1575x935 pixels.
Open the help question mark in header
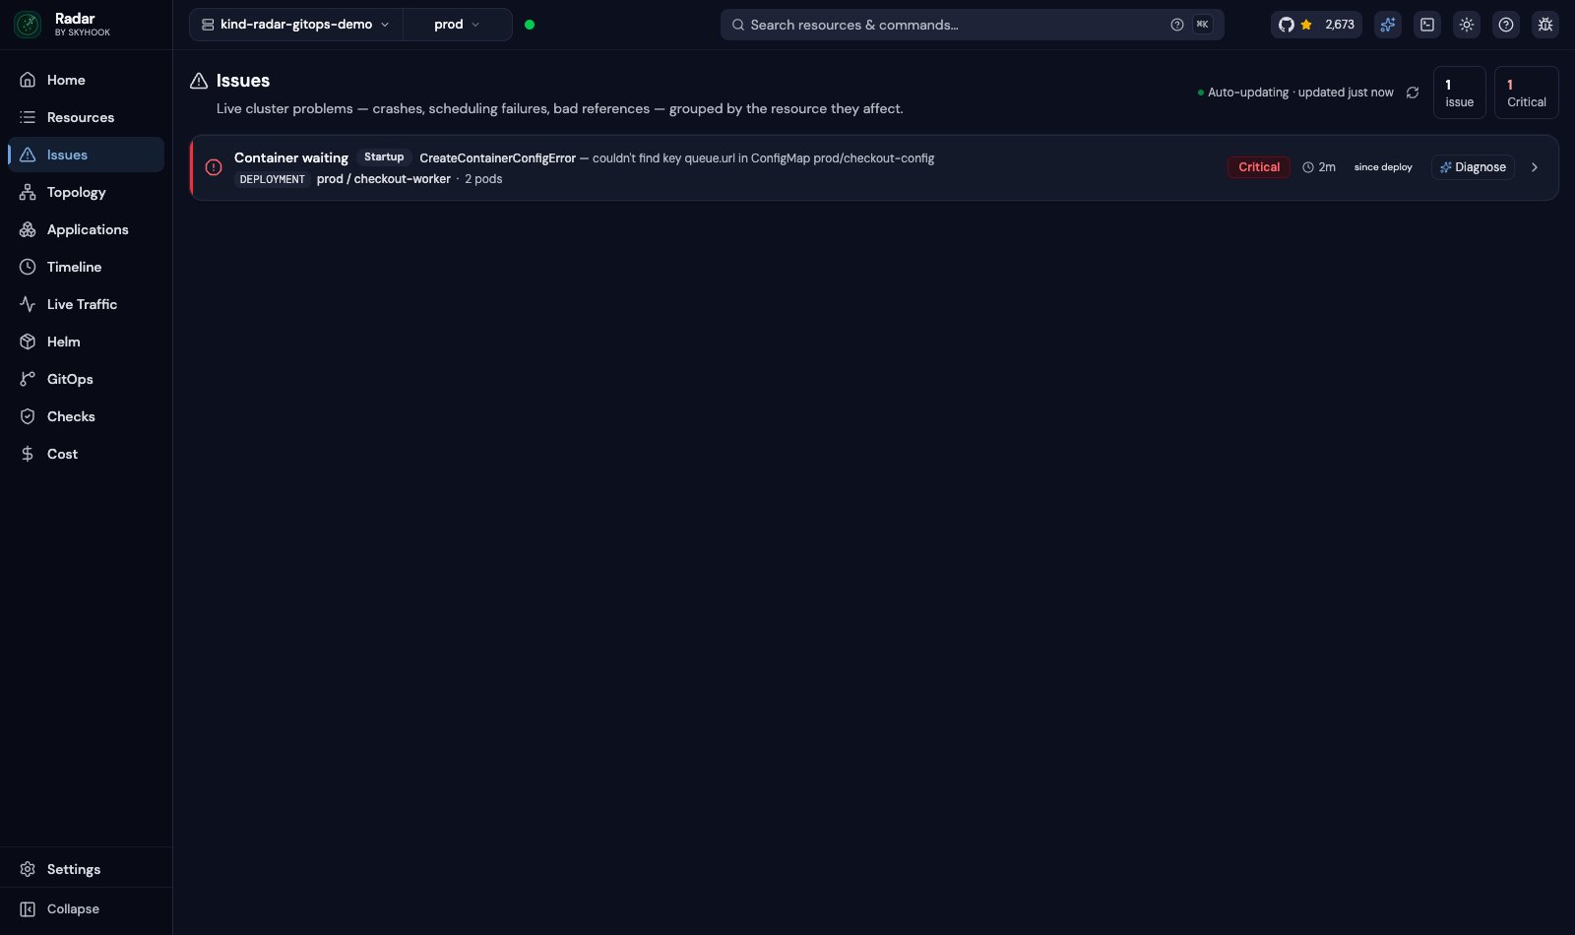point(1506,25)
